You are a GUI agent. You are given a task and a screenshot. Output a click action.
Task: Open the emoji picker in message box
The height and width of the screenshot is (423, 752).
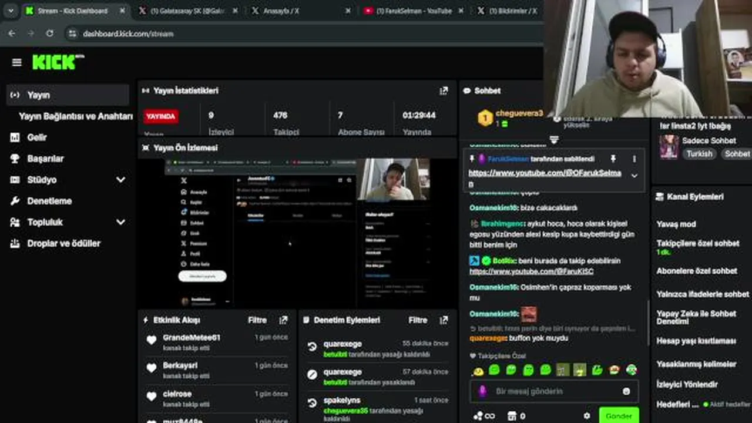click(626, 391)
